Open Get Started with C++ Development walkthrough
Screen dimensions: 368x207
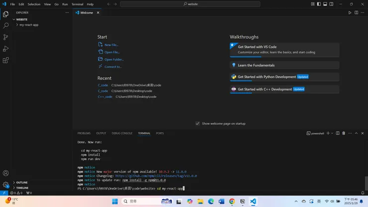tap(284, 89)
